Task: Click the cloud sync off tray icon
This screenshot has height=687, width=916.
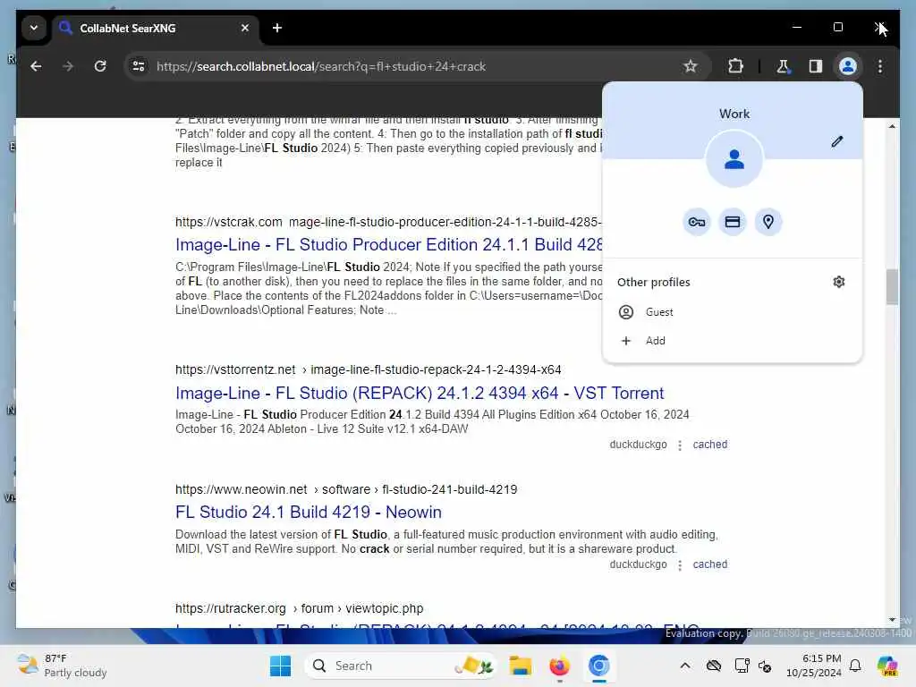Action: 713,666
